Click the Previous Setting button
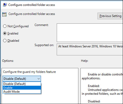Screen dimensions: 123x104 (x=110, y=16)
